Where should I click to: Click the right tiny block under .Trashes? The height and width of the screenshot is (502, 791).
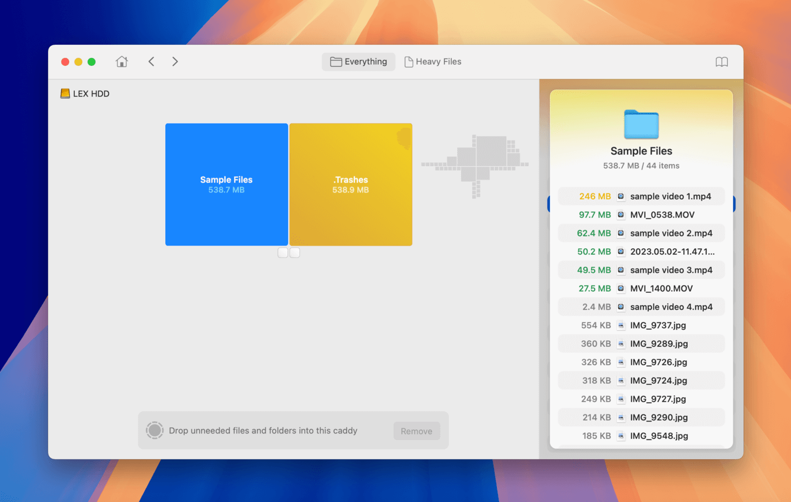pyautogui.click(x=295, y=253)
